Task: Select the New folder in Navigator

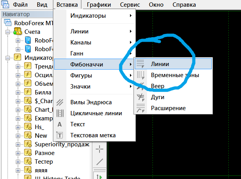Action: point(41,136)
